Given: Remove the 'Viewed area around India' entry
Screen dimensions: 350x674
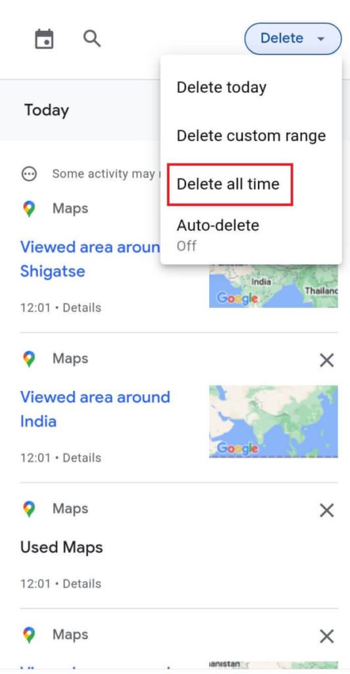Looking at the screenshot, I should tap(327, 360).
